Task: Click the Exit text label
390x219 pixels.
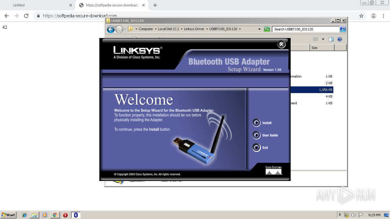Action: [265, 148]
